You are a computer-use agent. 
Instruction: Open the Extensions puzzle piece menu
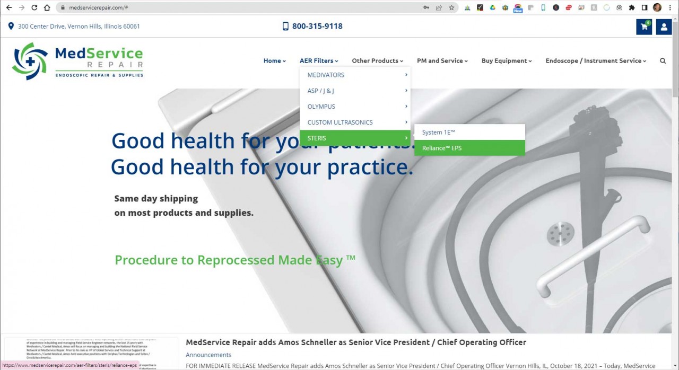tap(632, 8)
